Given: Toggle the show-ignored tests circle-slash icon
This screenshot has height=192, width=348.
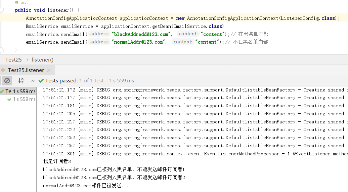Looking at the screenshot, I should 7,81.
